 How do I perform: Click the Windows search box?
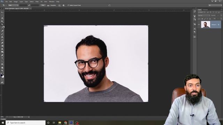point(25,123)
